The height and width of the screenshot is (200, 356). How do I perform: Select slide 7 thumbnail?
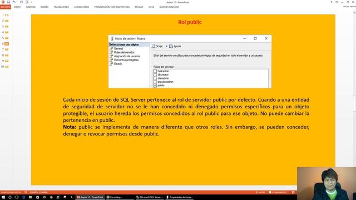pyautogui.click(x=7, y=49)
